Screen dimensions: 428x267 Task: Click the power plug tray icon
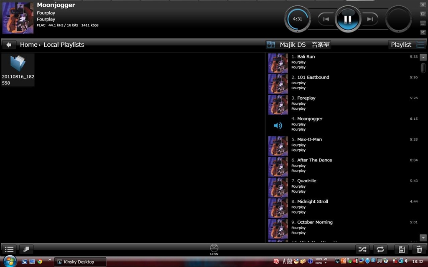coord(395,261)
